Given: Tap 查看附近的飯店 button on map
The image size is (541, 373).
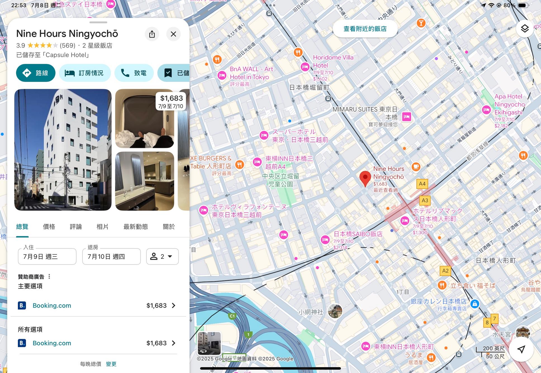Looking at the screenshot, I should point(365,29).
